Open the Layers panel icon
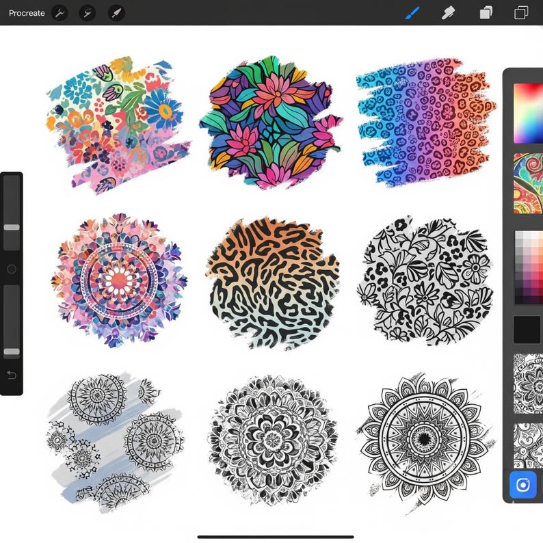Viewport: 543px width, 543px height. pyautogui.click(x=486, y=13)
